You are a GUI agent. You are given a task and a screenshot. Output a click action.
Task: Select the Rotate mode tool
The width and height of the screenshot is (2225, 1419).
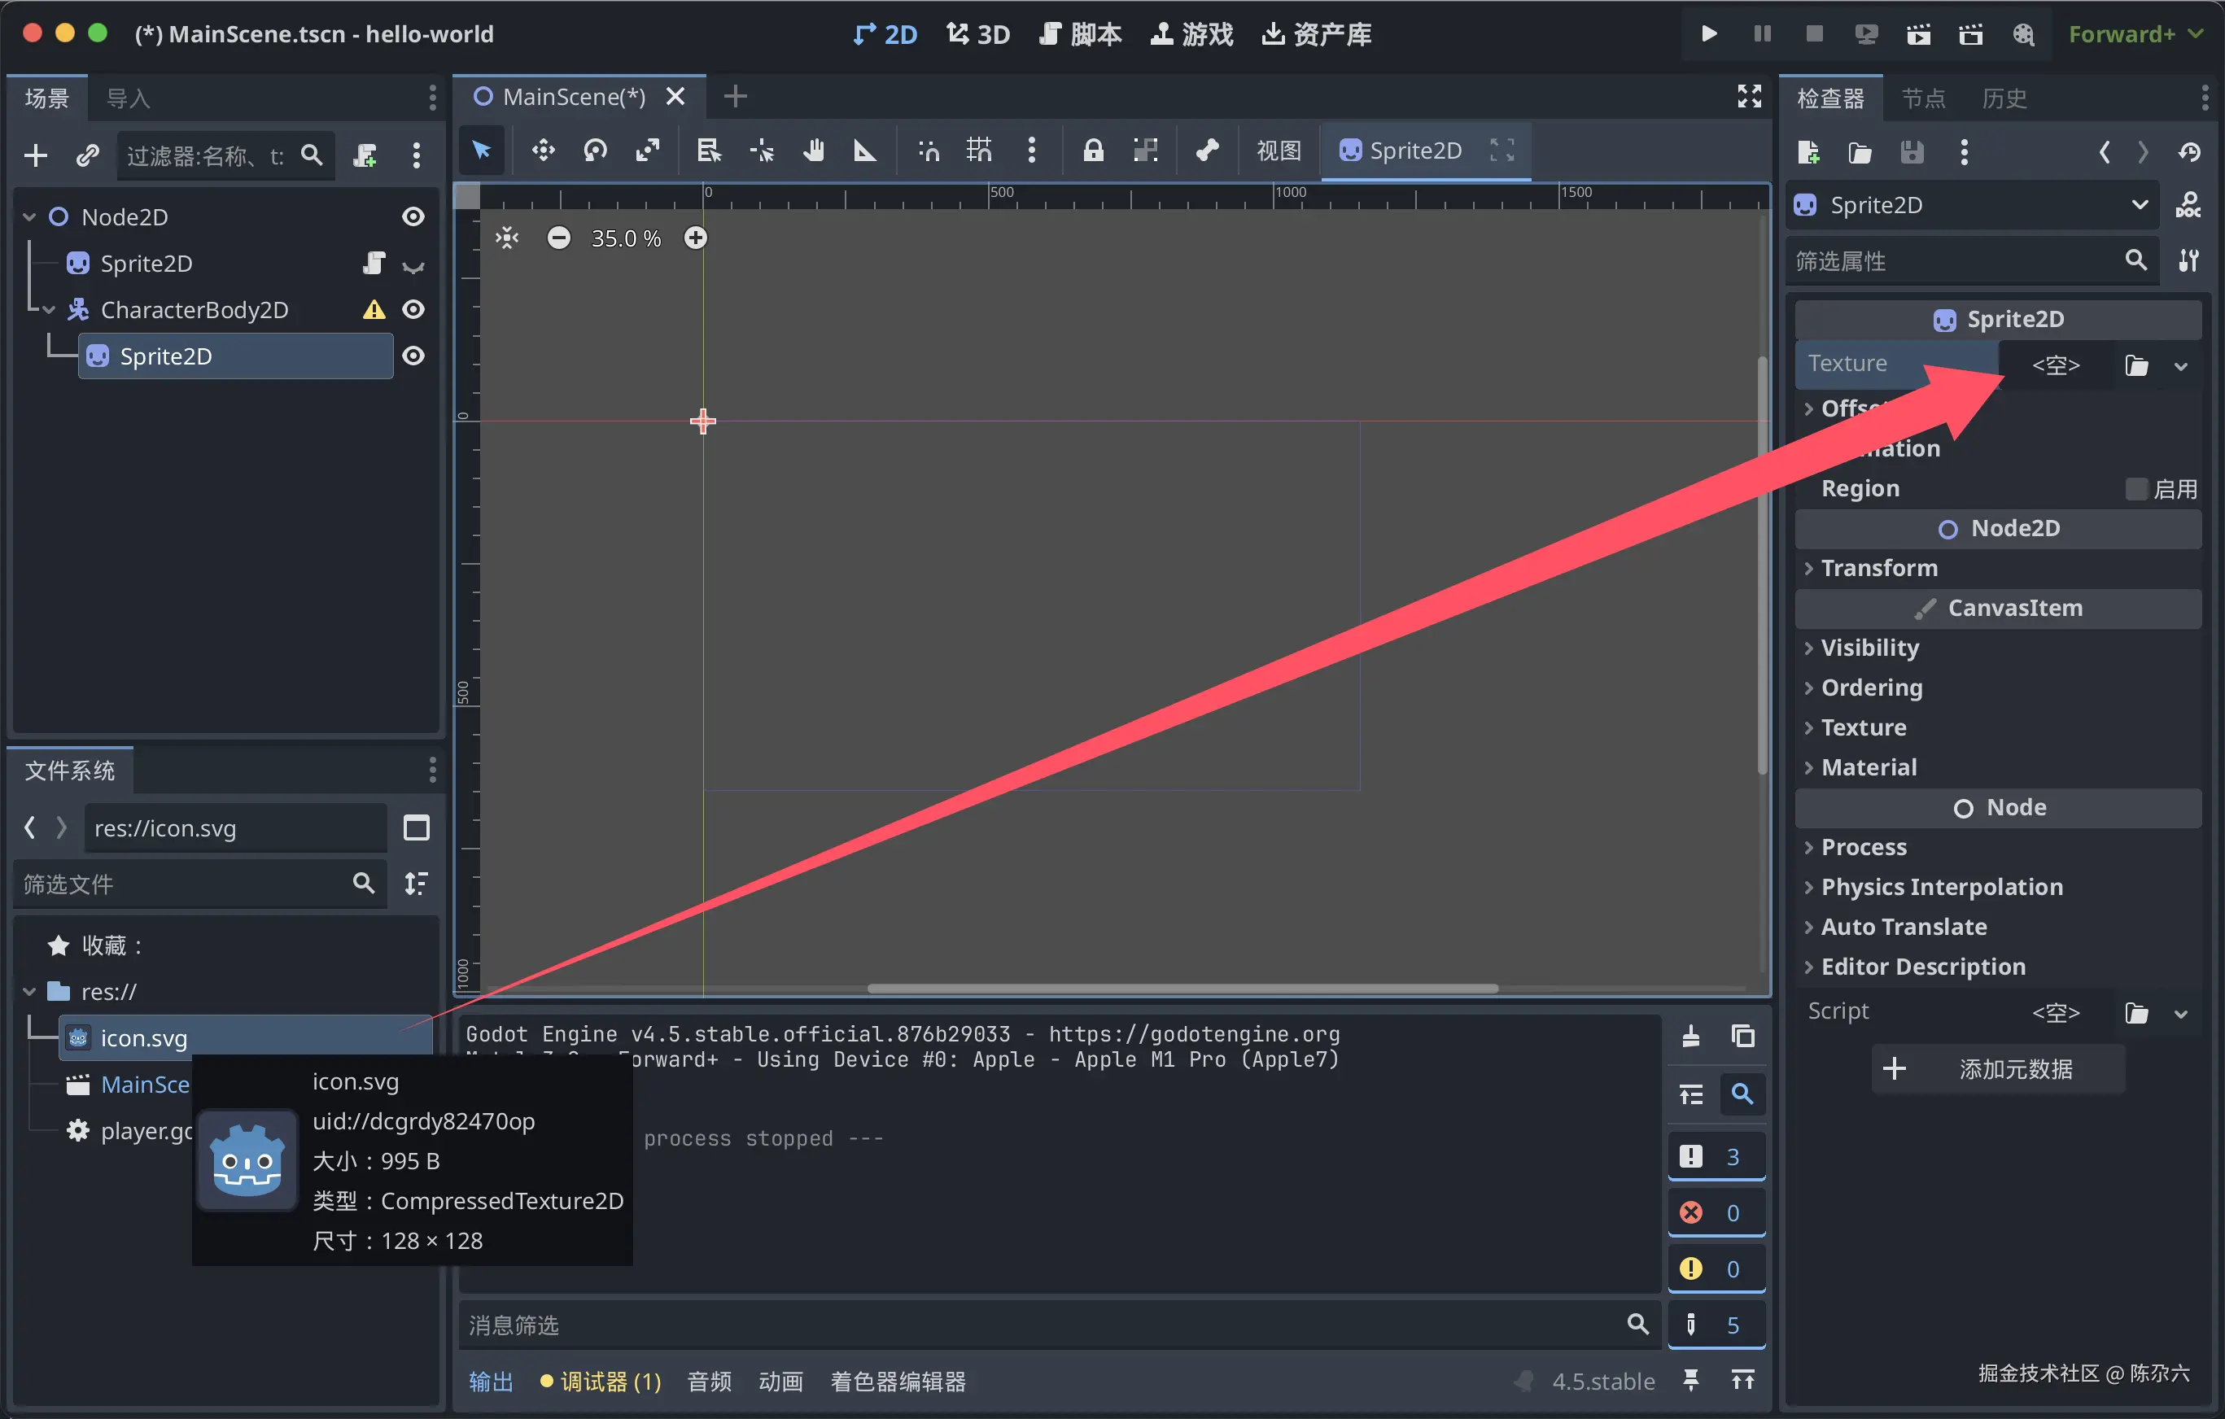[x=595, y=151]
